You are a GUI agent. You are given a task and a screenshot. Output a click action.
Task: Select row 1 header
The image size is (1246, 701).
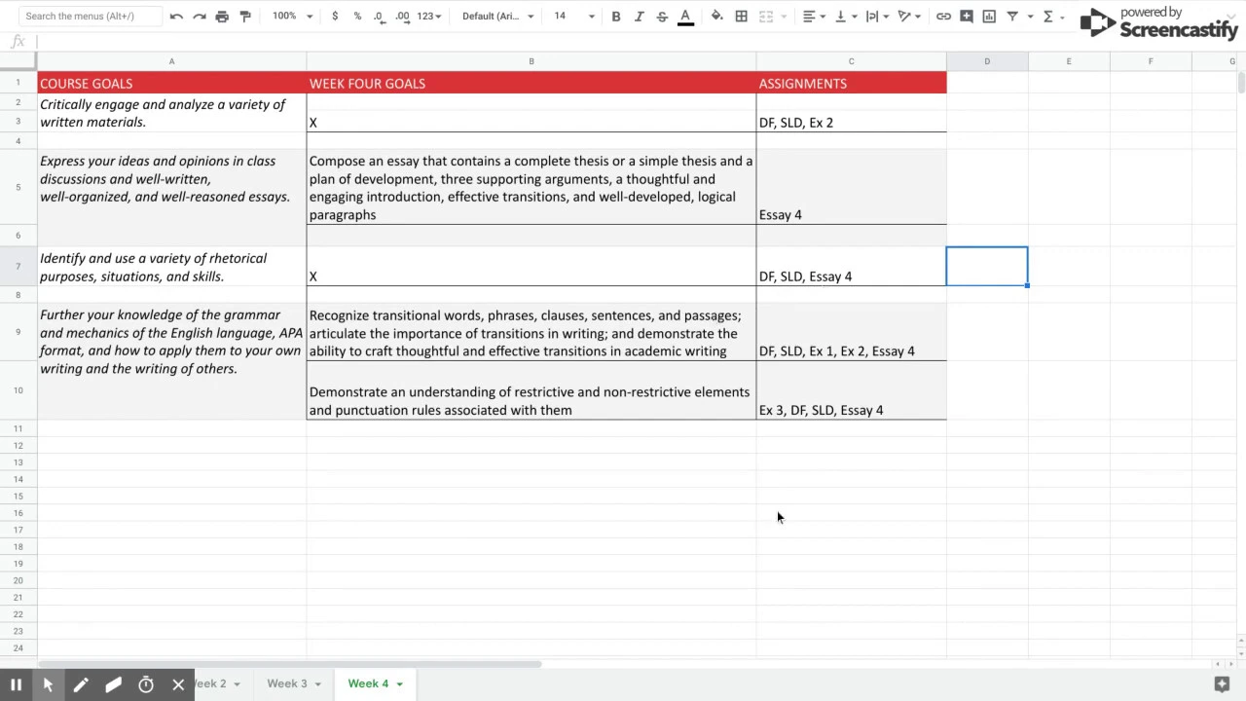tap(18, 83)
